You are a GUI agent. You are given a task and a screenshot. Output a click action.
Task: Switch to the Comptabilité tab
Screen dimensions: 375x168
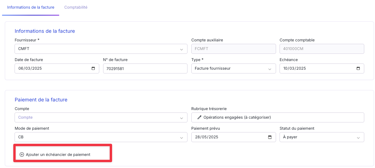click(x=76, y=7)
